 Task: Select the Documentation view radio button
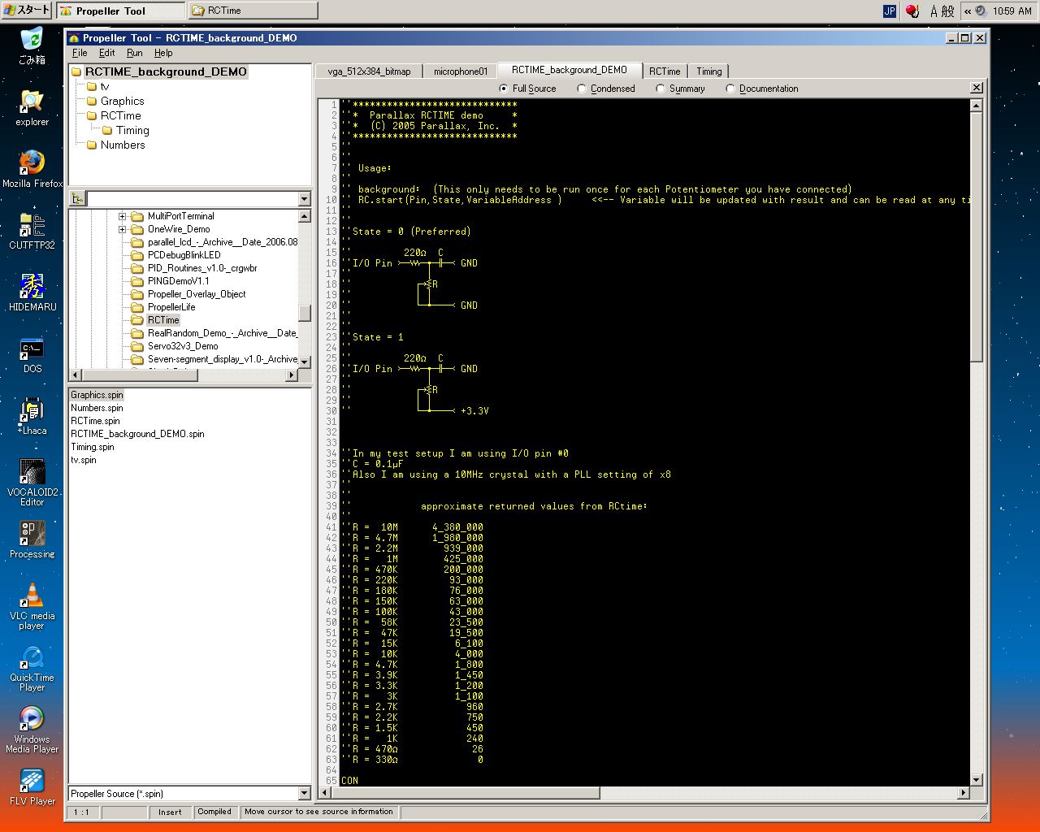(x=730, y=89)
